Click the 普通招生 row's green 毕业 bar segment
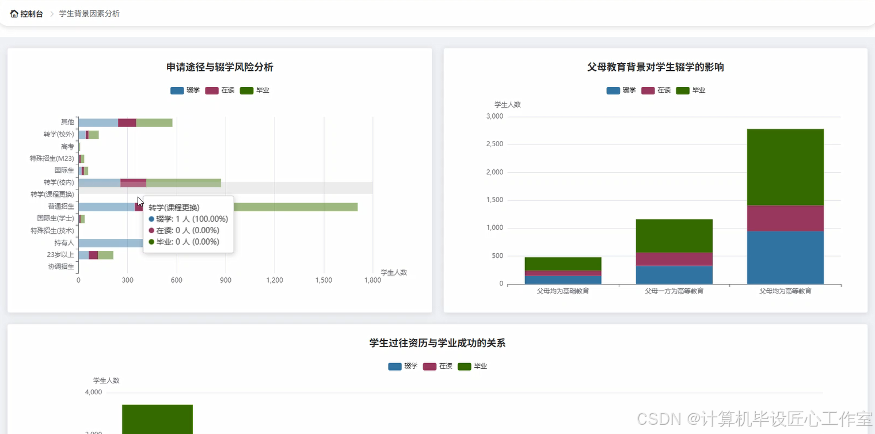The image size is (875, 434). (296, 207)
